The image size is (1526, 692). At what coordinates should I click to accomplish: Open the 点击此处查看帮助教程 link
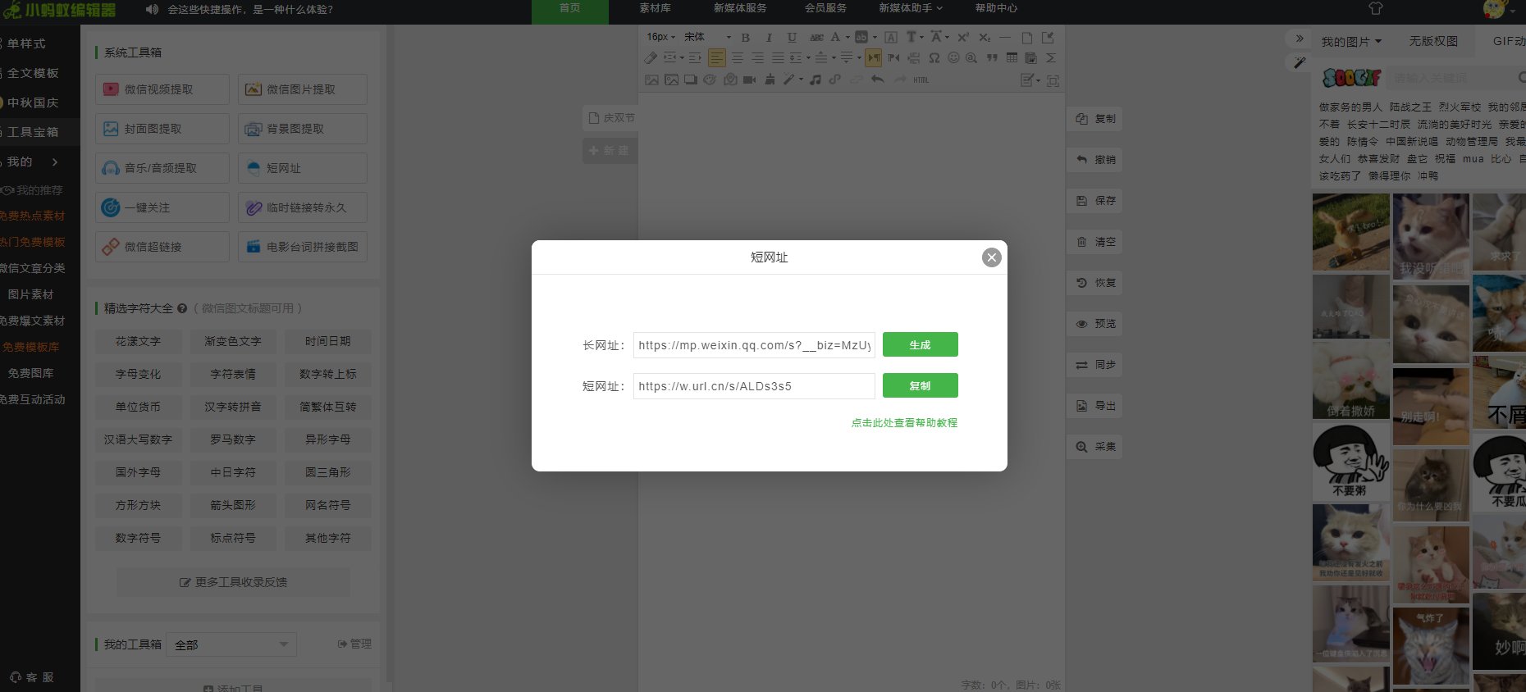904,423
